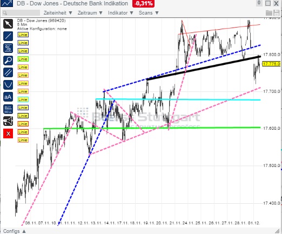
Task: Click the resize grip at window corner
Action: coord(277,231)
